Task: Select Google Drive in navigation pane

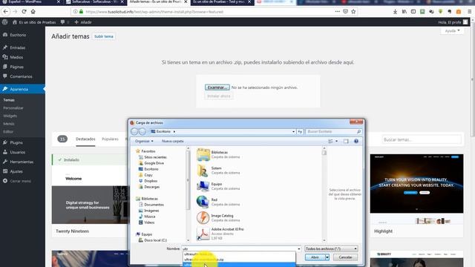Action: click(x=154, y=163)
